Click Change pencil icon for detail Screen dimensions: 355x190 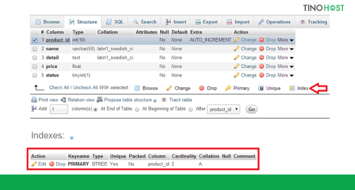click(x=237, y=58)
